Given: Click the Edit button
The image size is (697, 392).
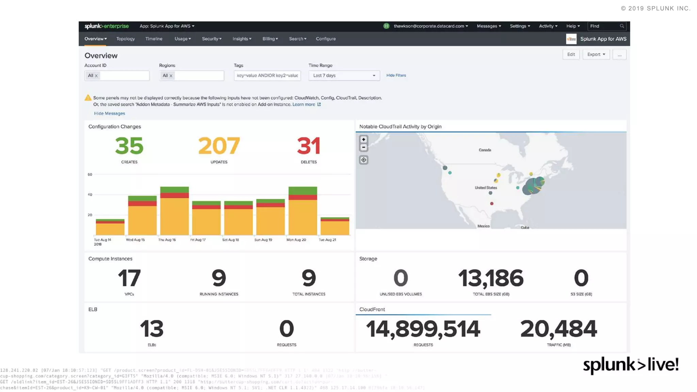Looking at the screenshot, I should pyautogui.click(x=571, y=54).
